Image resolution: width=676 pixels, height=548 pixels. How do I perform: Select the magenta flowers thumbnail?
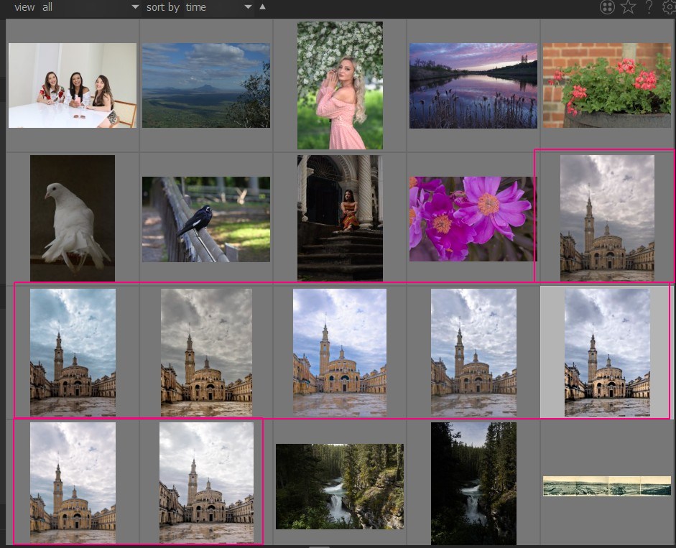click(x=473, y=219)
